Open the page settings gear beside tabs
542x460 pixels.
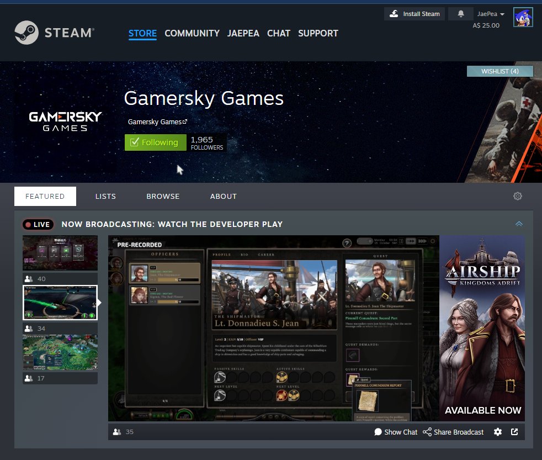pyautogui.click(x=518, y=196)
